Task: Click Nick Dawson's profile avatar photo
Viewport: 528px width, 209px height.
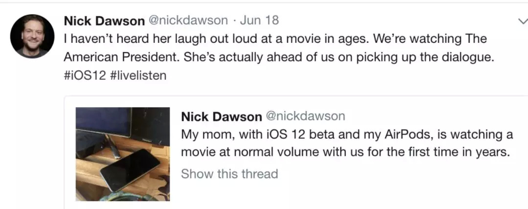Action: [x=32, y=36]
